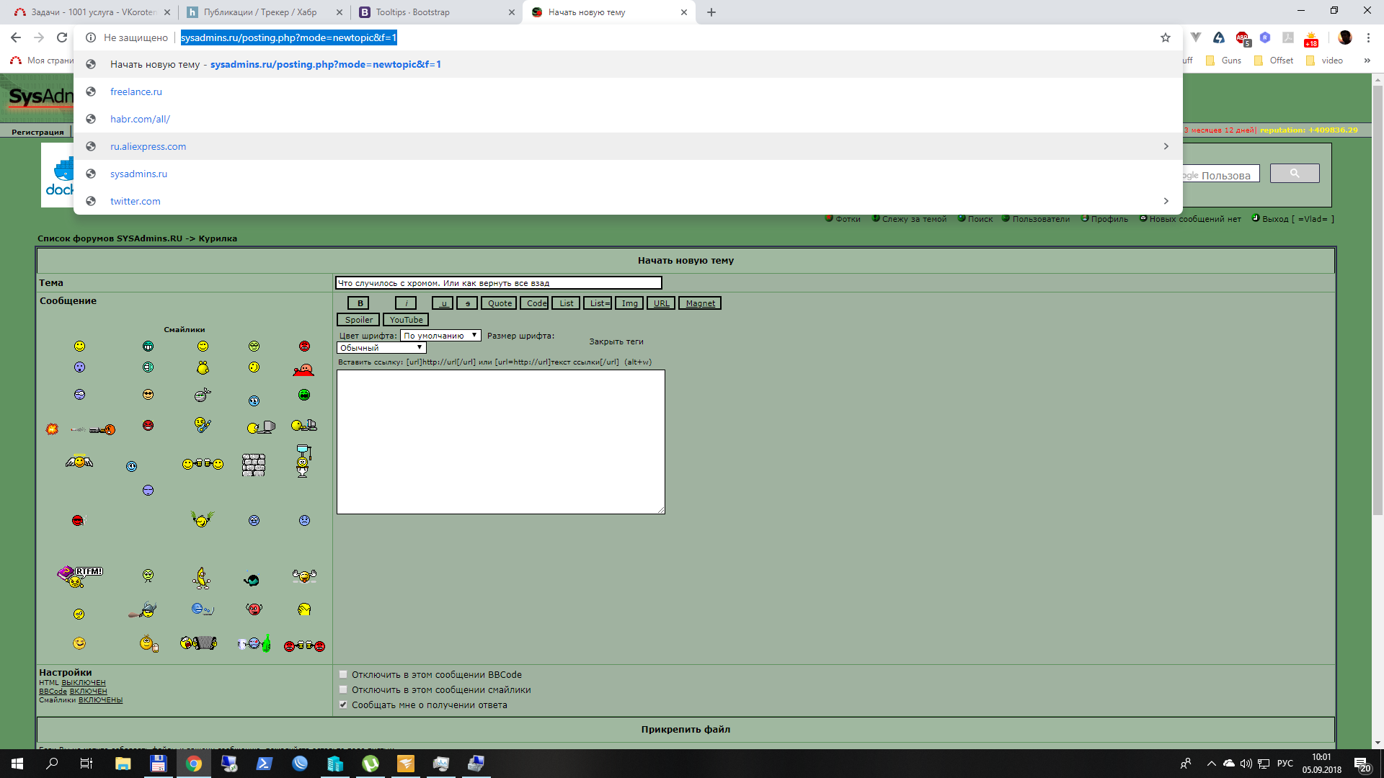The image size is (1384, 778).
Task: Click the 'Img' BBCode button
Action: [x=629, y=303]
